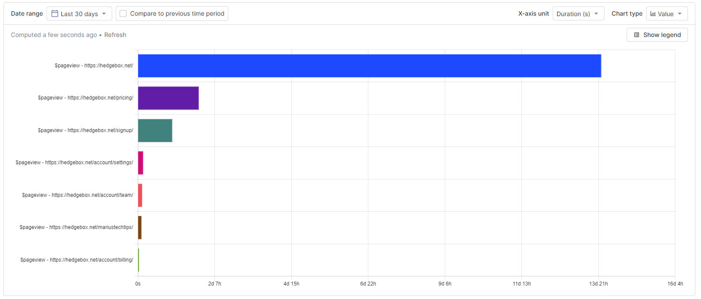The width and height of the screenshot is (701, 299).
Task: Click the Refresh link
Action: tap(115, 34)
